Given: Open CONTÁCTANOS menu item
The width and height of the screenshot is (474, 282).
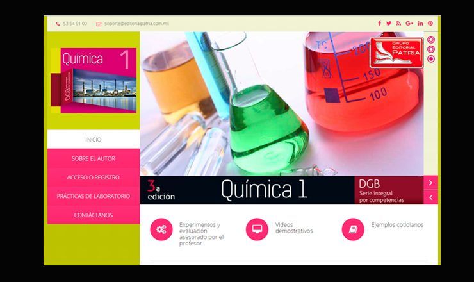Looking at the screenshot, I should pyautogui.click(x=94, y=215).
